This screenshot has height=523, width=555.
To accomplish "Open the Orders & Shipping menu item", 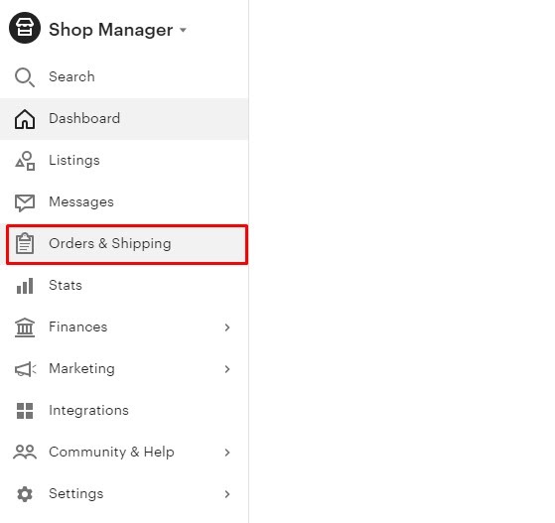I will (x=127, y=244).
